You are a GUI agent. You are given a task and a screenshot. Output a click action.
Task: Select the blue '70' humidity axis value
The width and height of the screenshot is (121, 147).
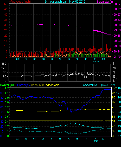[x=2, y=102]
